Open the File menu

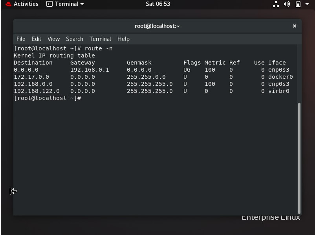coord(21,39)
